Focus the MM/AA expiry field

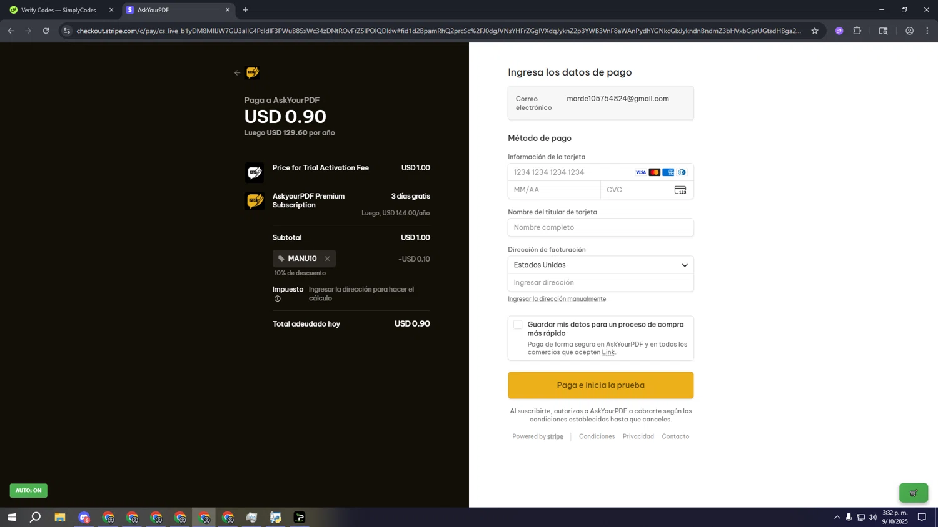(554, 190)
